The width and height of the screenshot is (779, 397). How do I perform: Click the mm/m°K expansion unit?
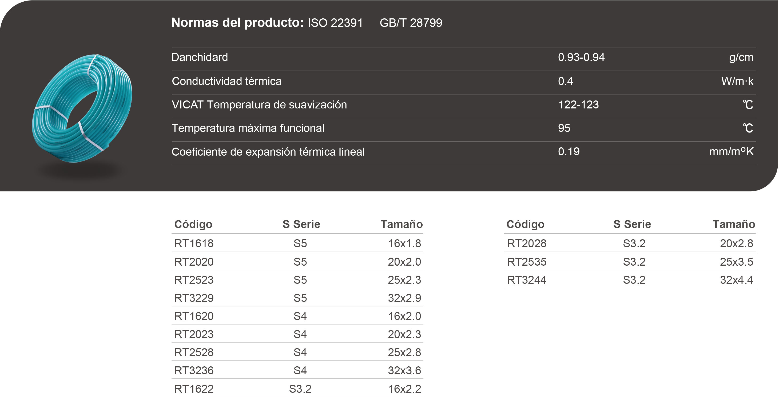[x=731, y=152]
